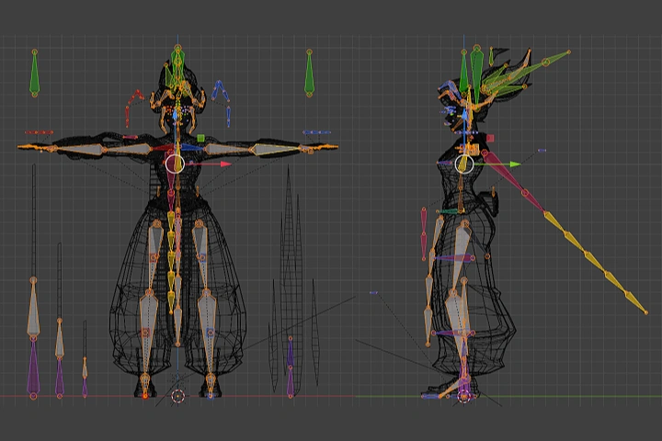
Task: Click the 3D cursor at side-view character's feet
Action: pos(464,396)
